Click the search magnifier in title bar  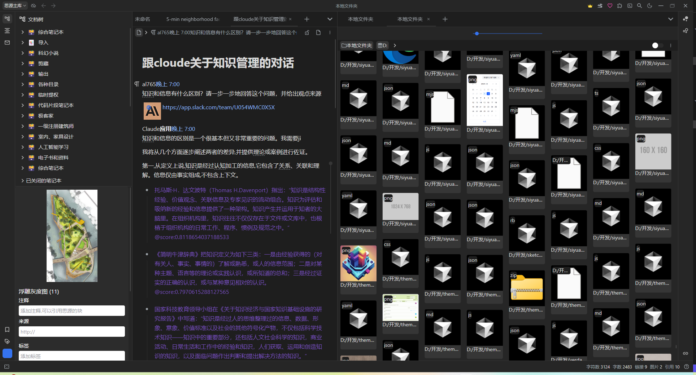point(639,6)
